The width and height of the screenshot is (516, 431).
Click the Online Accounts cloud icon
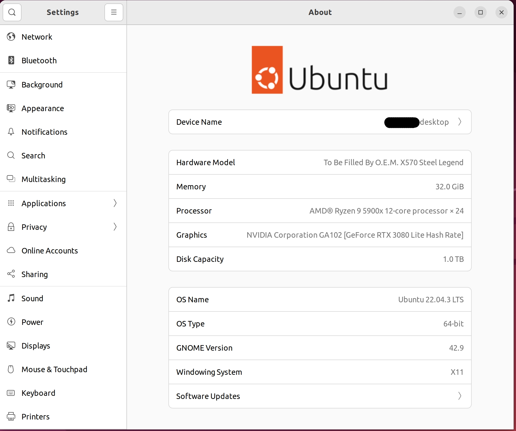click(x=11, y=250)
